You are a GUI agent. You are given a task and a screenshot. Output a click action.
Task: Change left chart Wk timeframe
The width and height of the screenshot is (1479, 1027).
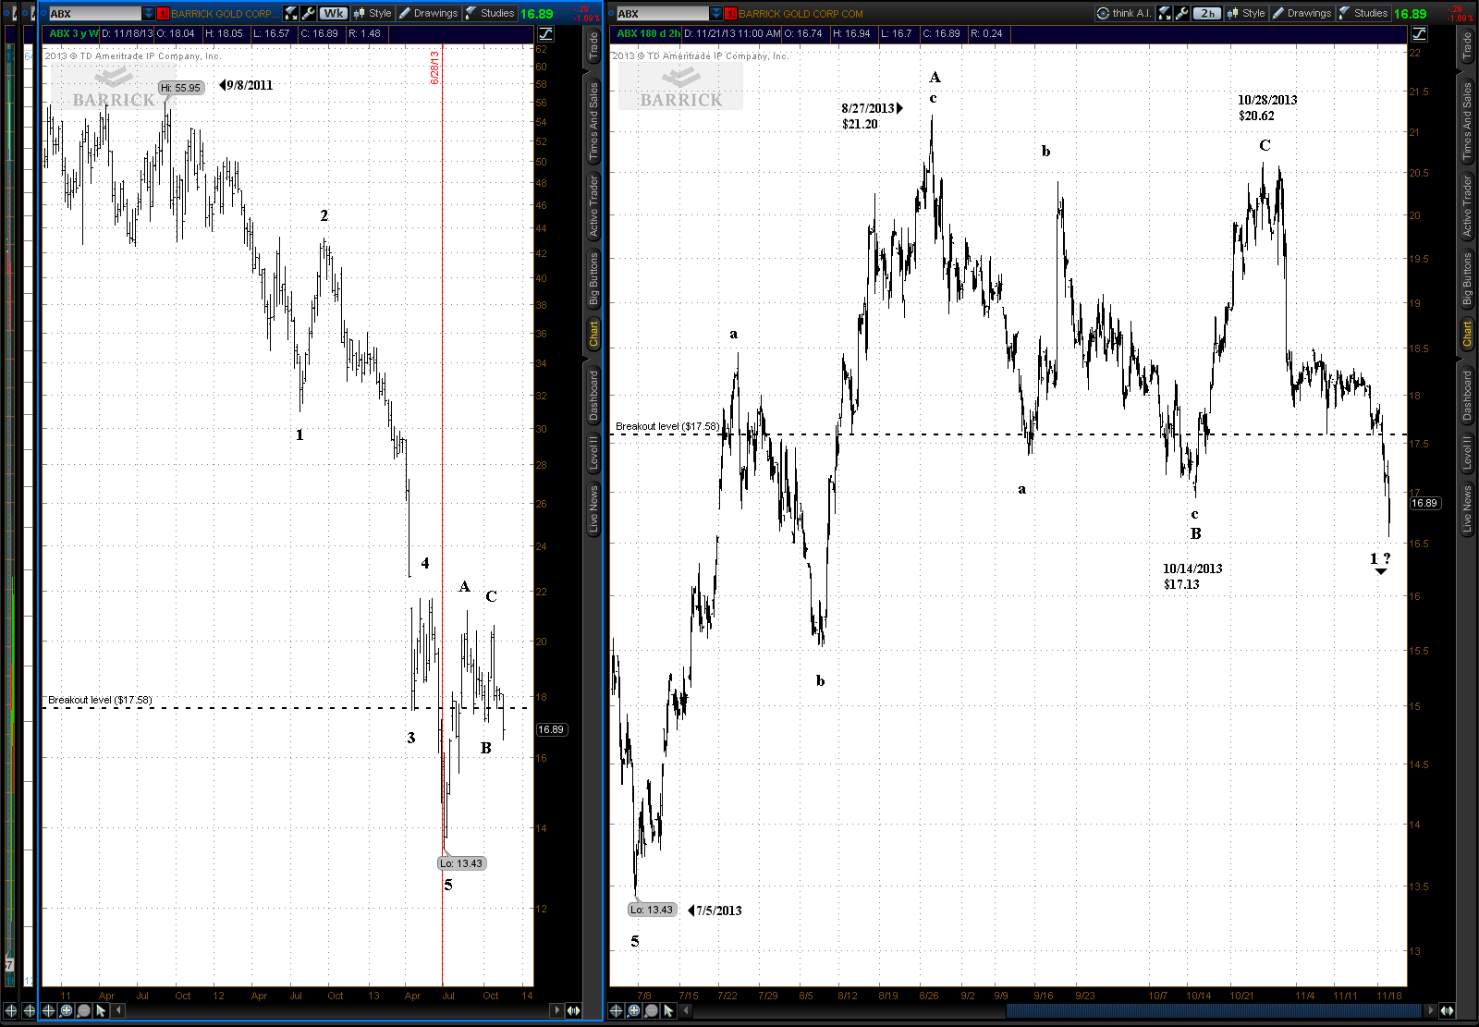[334, 13]
